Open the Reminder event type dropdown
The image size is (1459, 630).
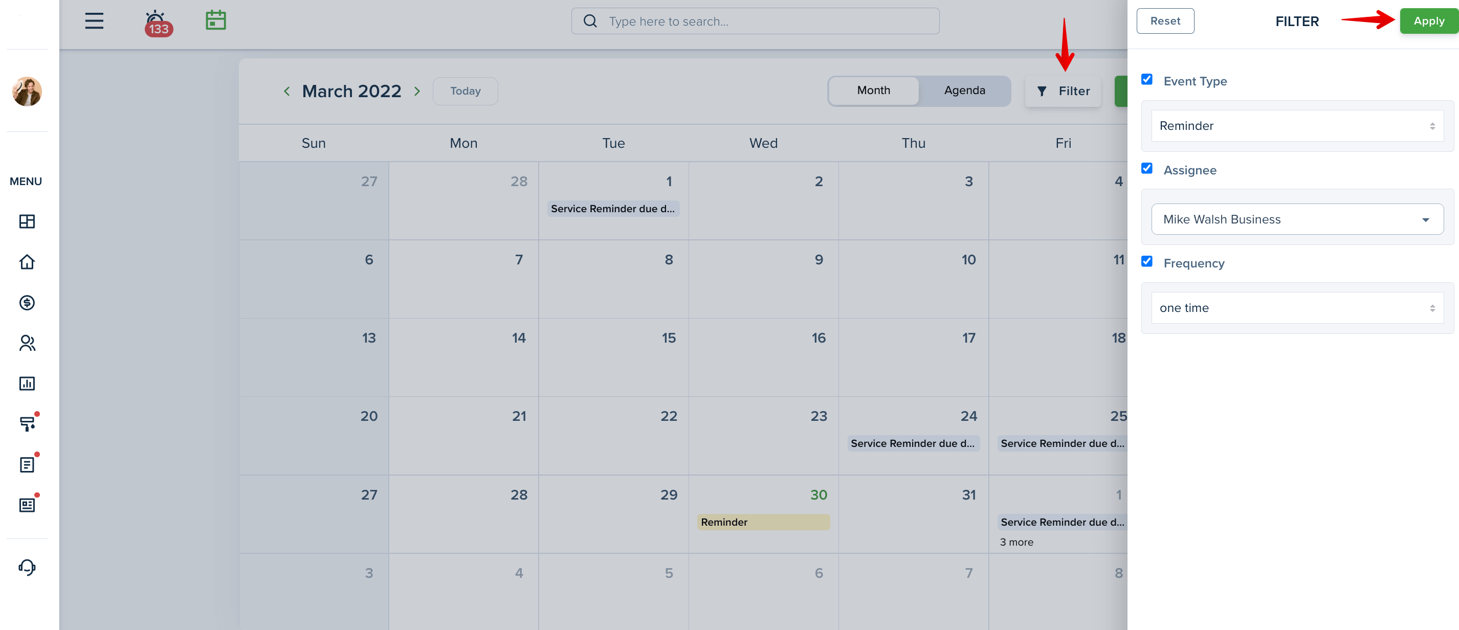click(1297, 126)
